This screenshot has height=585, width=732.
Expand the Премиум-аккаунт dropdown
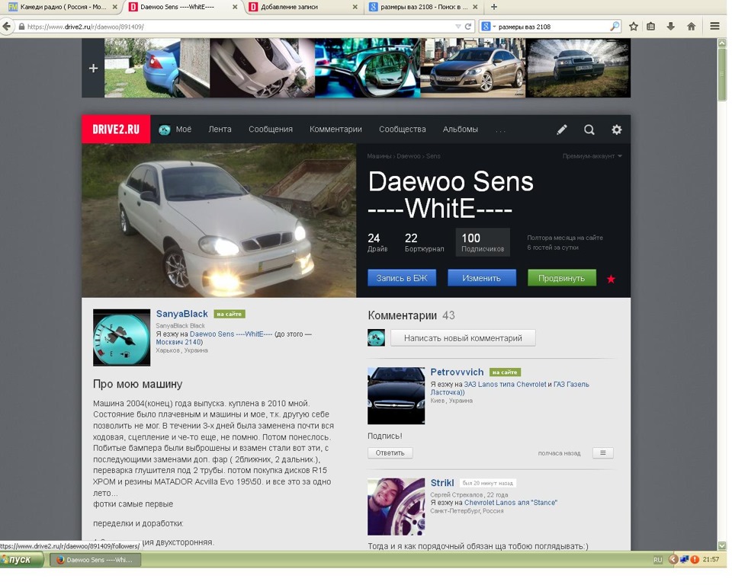click(592, 156)
